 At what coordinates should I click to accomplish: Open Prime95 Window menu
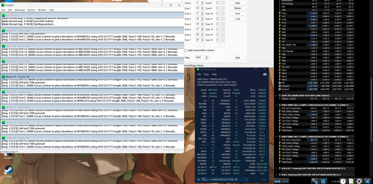42,10
